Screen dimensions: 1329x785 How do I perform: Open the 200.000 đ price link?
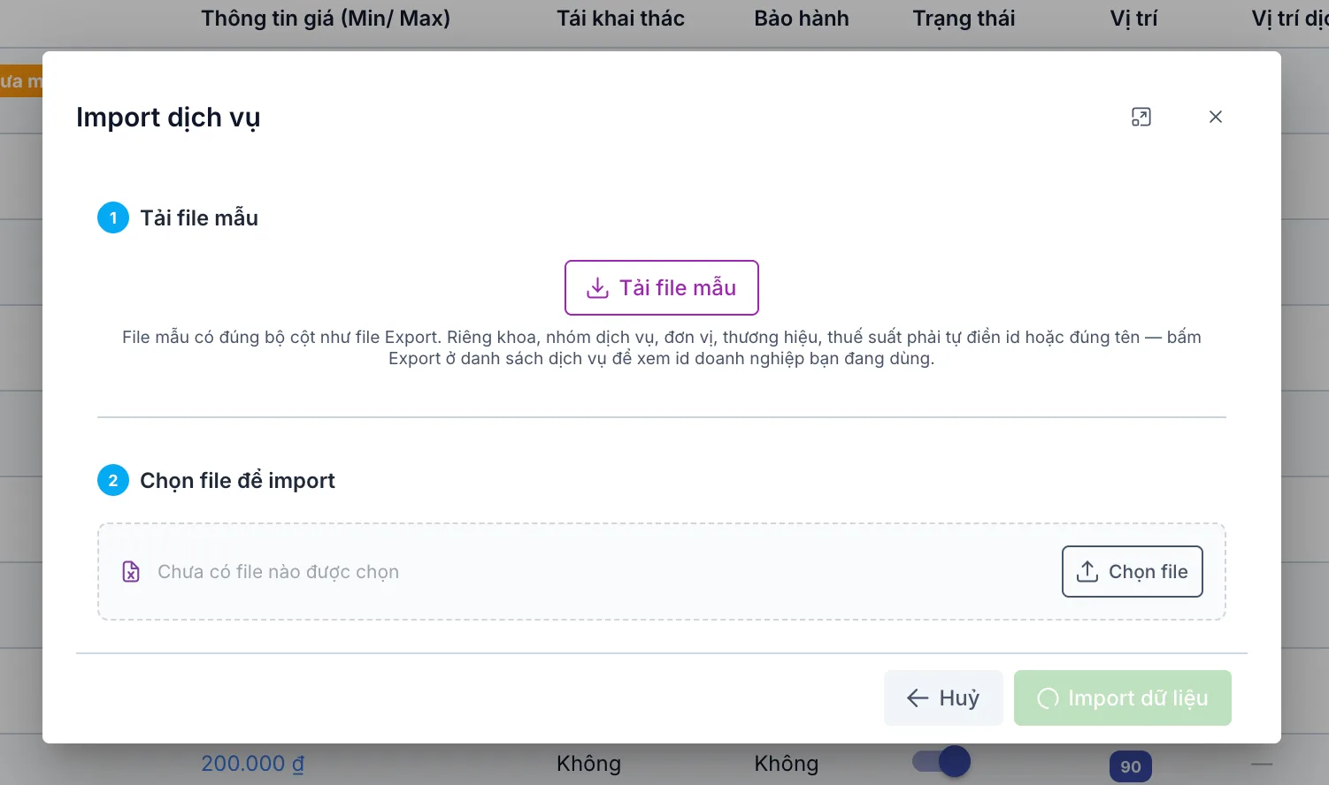[x=252, y=764]
